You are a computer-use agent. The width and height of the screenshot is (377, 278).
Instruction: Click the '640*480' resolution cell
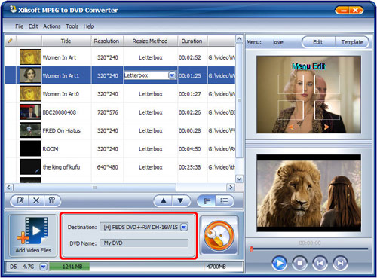click(108, 167)
